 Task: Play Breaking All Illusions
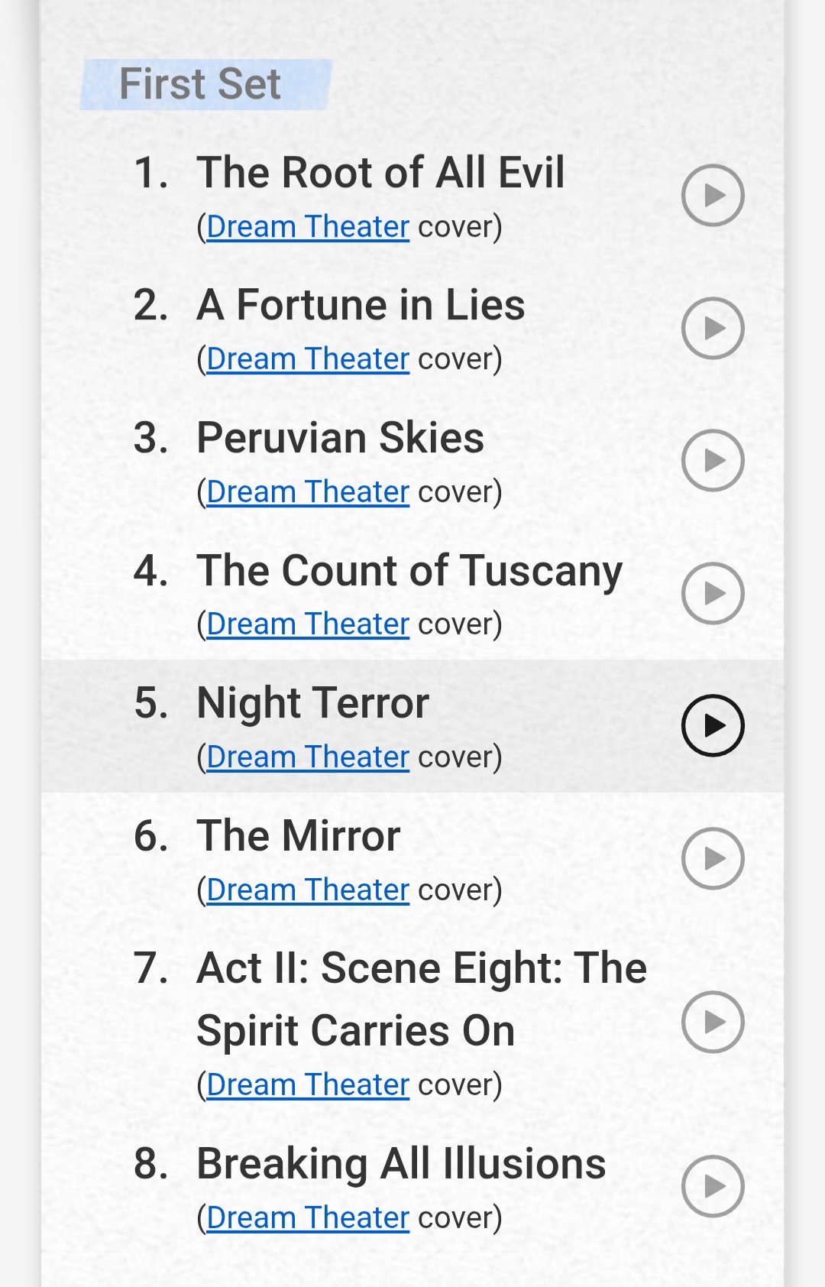pos(713,1187)
